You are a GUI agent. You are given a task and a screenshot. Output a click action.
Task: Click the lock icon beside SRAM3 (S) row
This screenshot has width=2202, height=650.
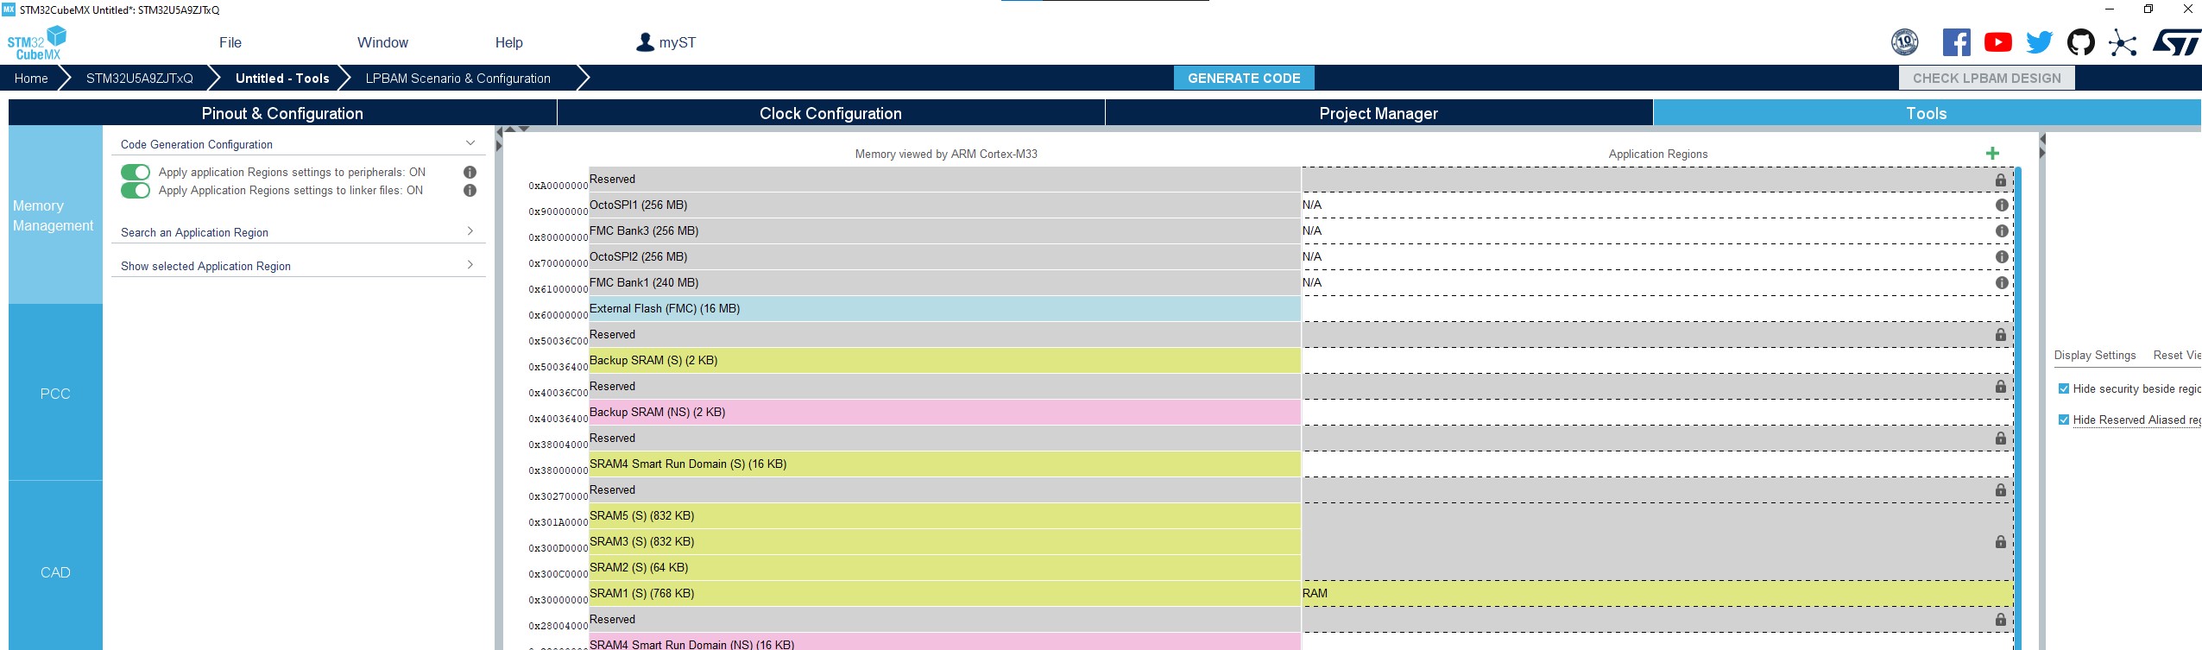coord(2000,541)
